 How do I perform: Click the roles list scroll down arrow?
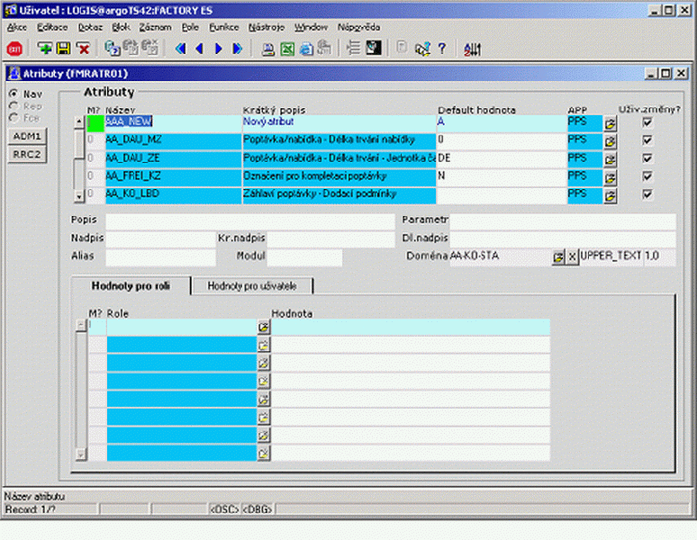[x=80, y=454]
